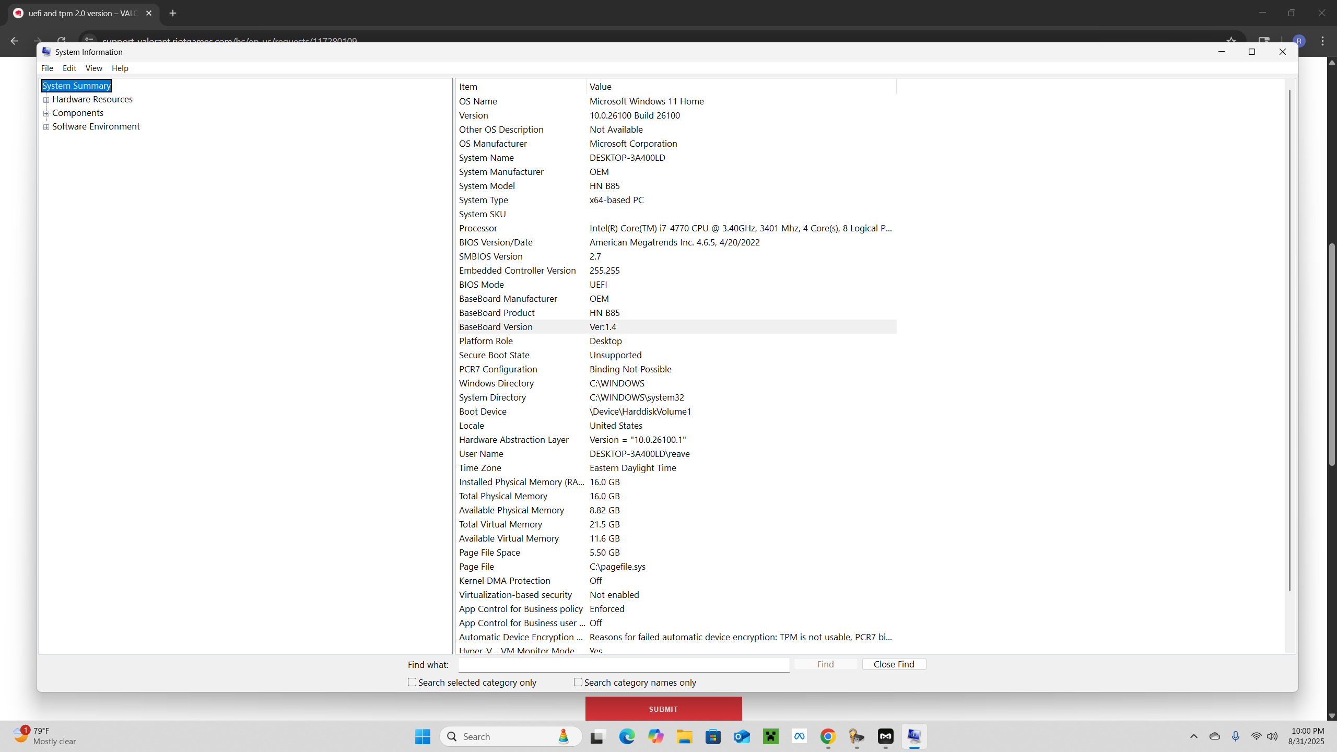The width and height of the screenshot is (1337, 752).
Task: Open File Explorer from the taskbar
Action: (x=684, y=736)
